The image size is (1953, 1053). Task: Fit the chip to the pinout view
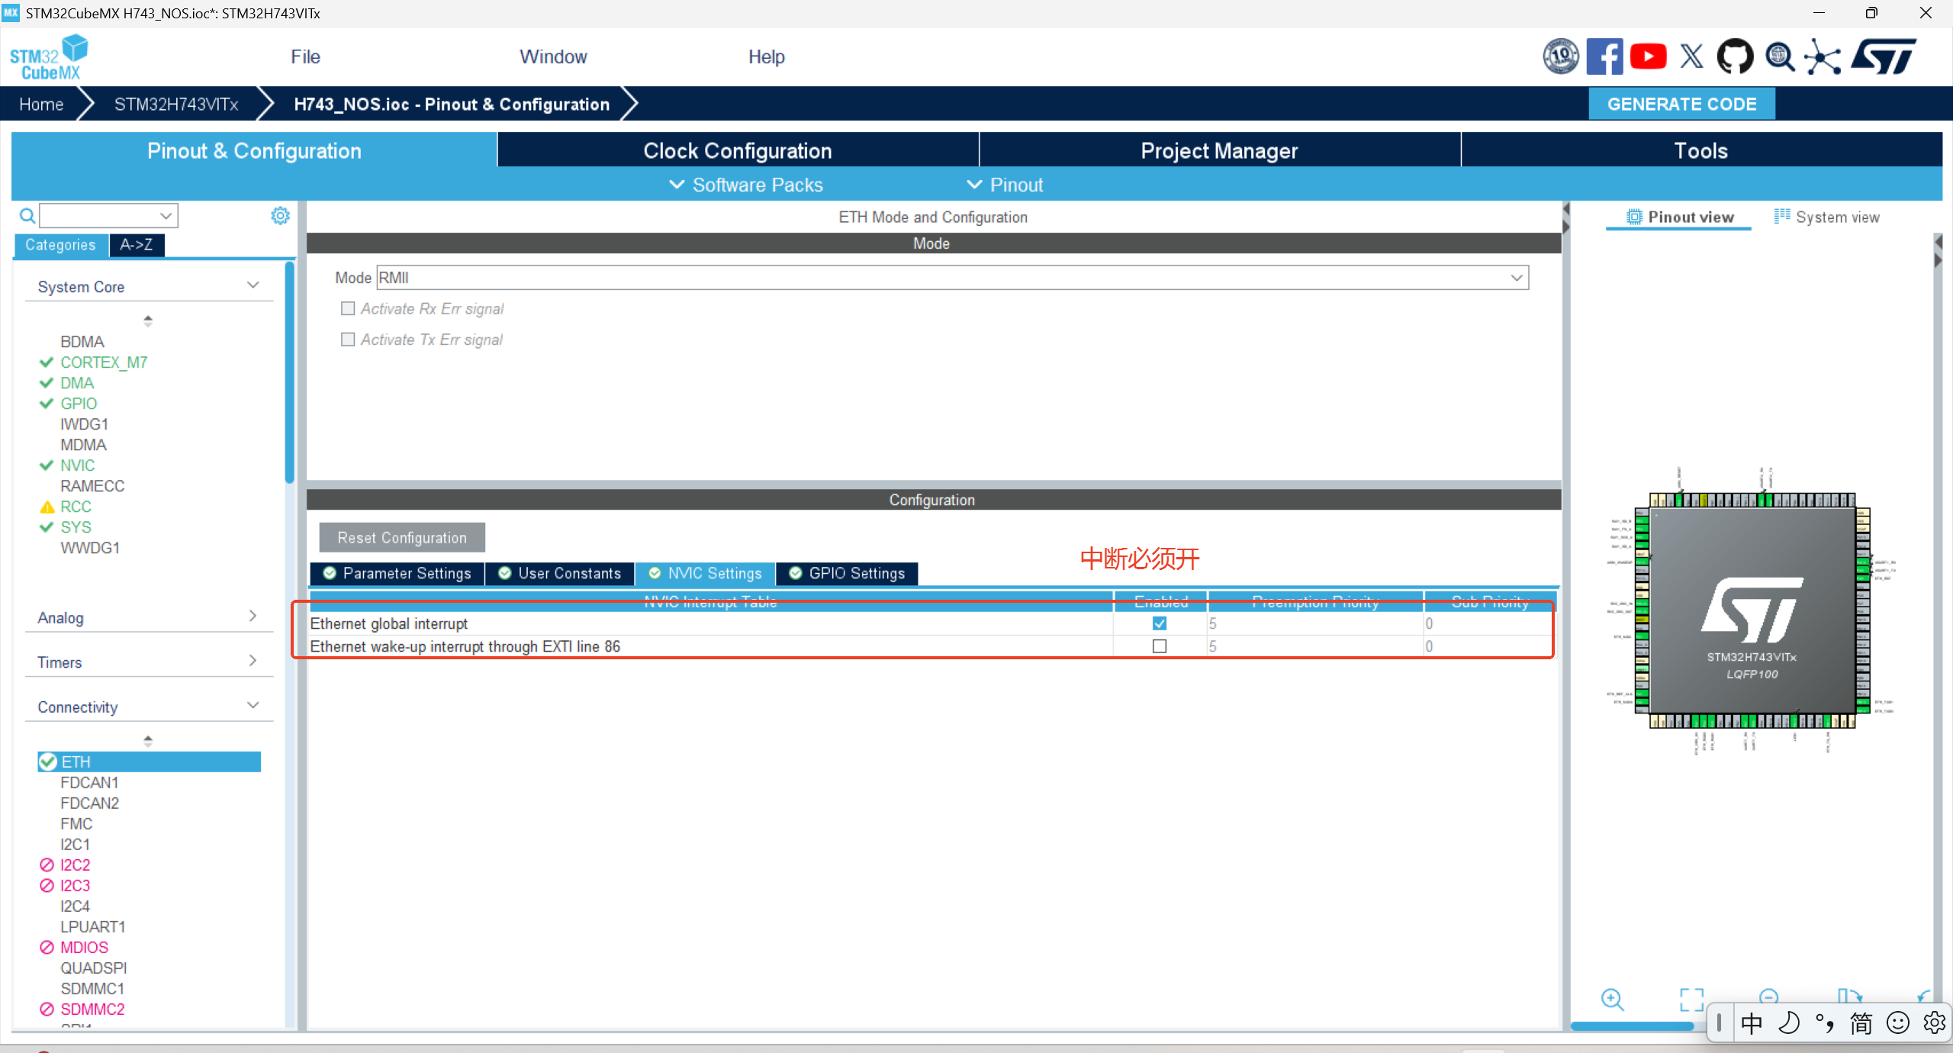point(1691,999)
